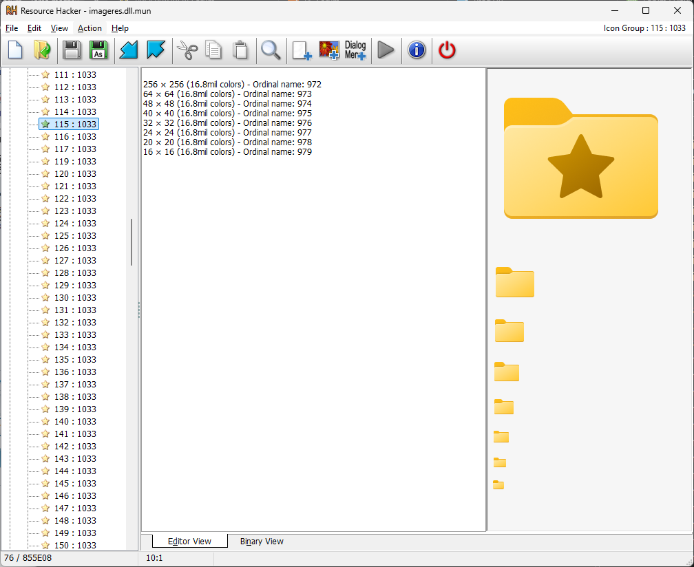The height and width of the screenshot is (567, 694).
Task: Click the large starred folder icon preview
Action: (580, 158)
